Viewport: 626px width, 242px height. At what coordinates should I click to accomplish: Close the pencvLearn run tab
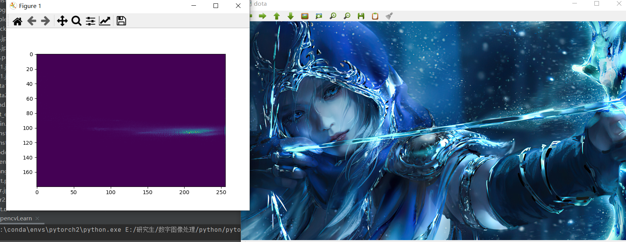(x=37, y=218)
